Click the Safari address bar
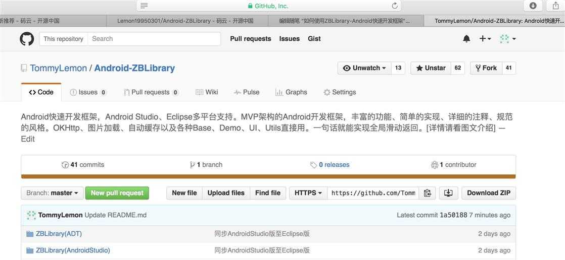565x260 pixels. 268,6
